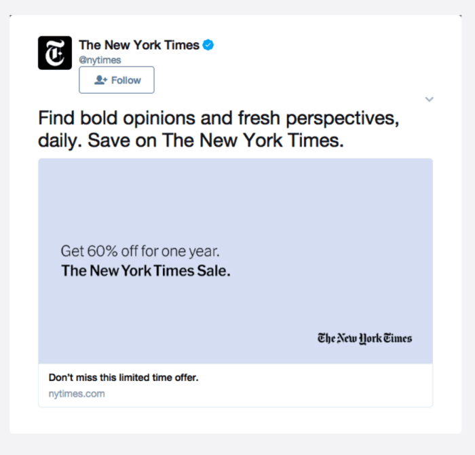Click the person-plus icon in Follow button
This screenshot has height=455, width=475.
tap(101, 80)
